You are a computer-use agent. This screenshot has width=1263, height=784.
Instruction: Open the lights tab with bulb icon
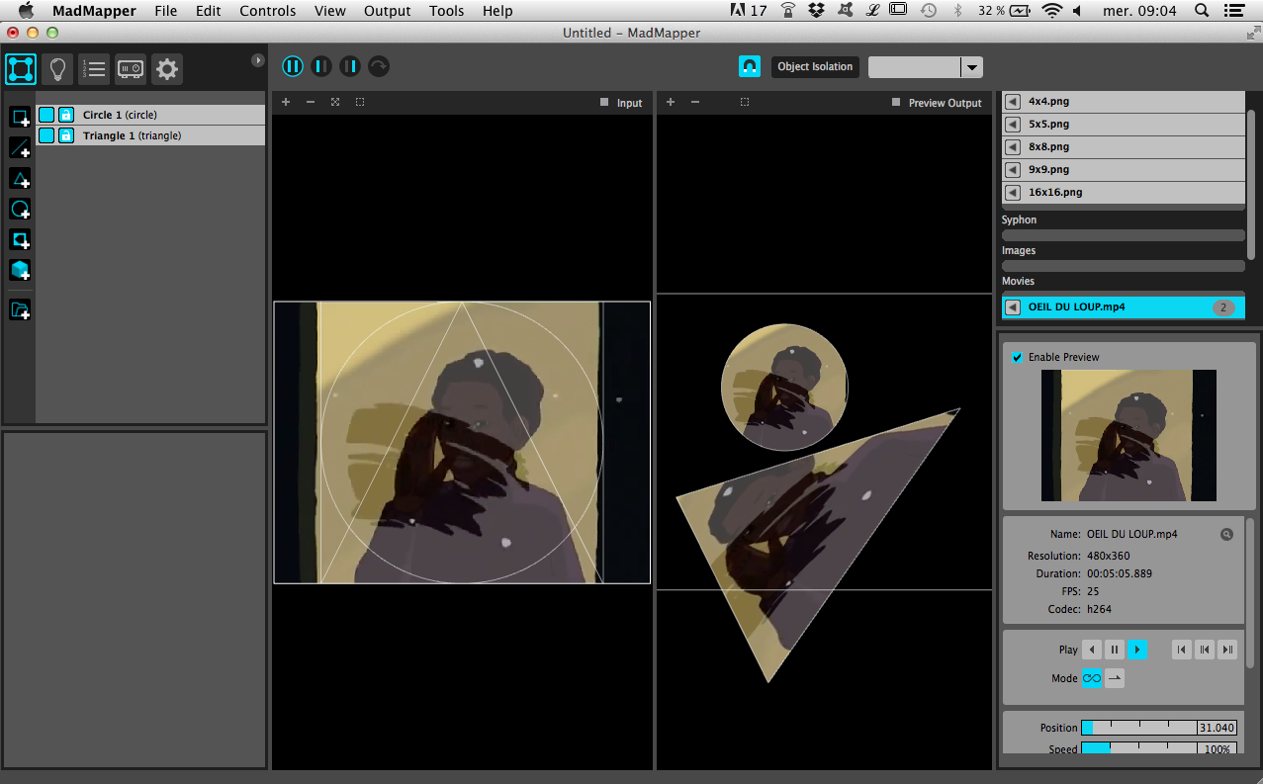57,69
